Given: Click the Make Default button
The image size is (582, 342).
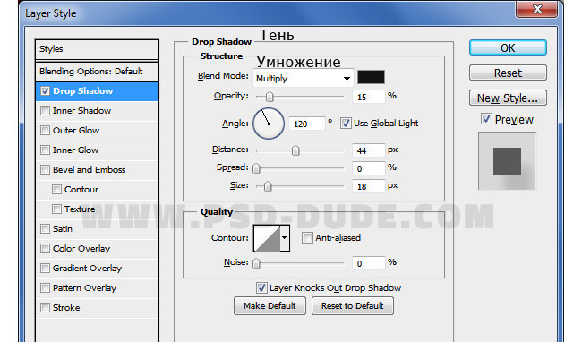Looking at the screenshot, I should pyautogui.click(x=270, y=305).
